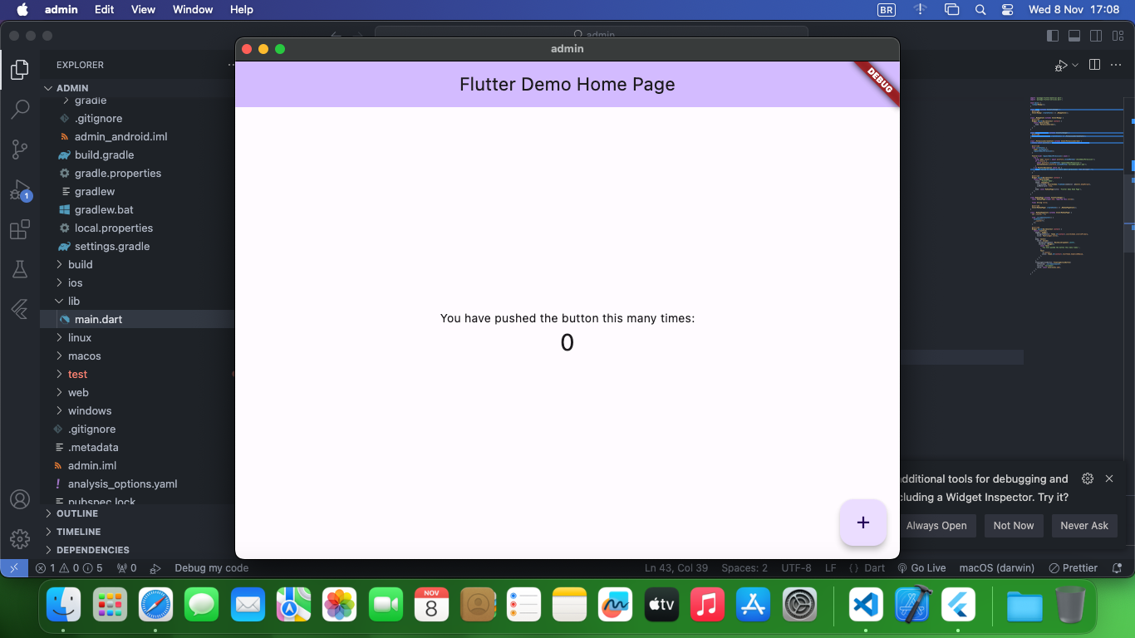Open the Search view in activity bar

20,109
